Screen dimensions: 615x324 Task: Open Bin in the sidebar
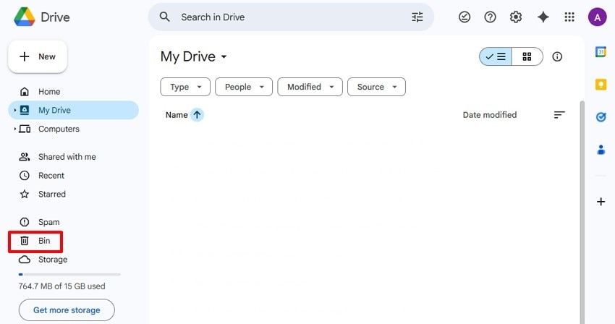(x=44, y=241)
